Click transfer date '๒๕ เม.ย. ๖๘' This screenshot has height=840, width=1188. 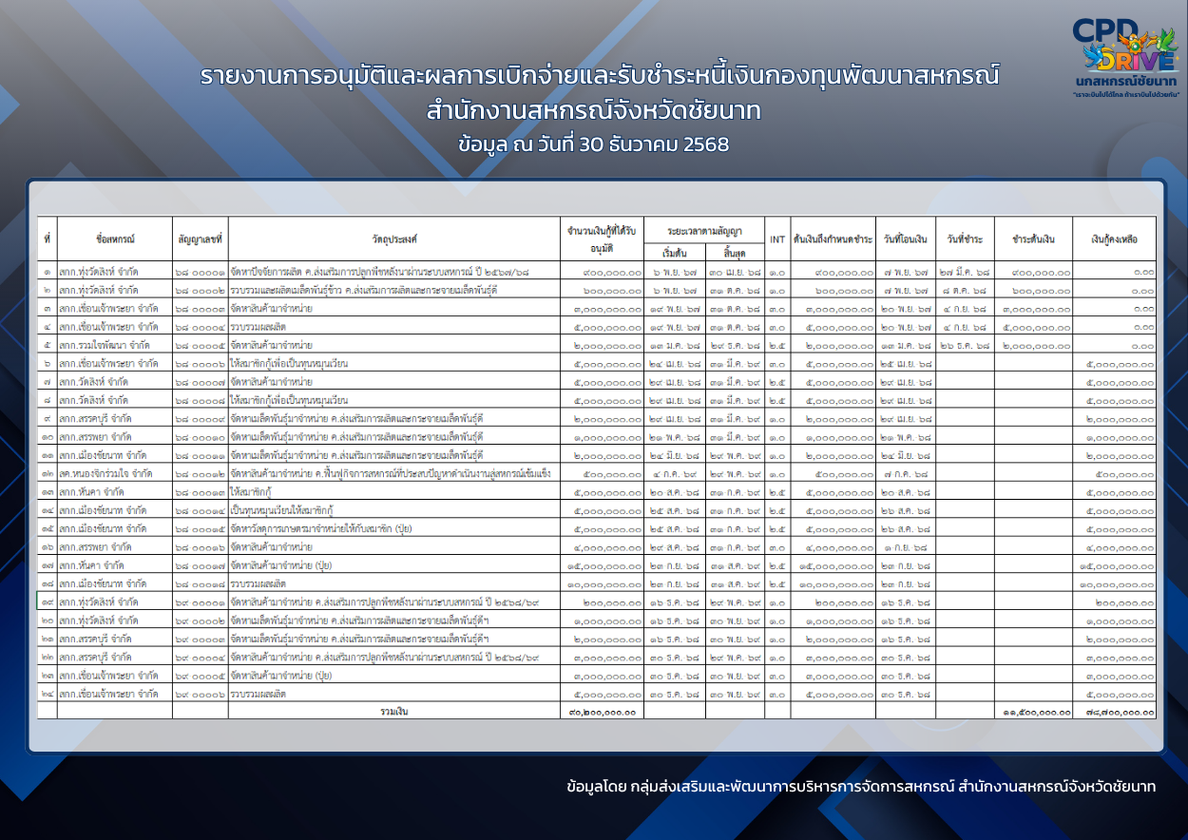pos(906,363)
